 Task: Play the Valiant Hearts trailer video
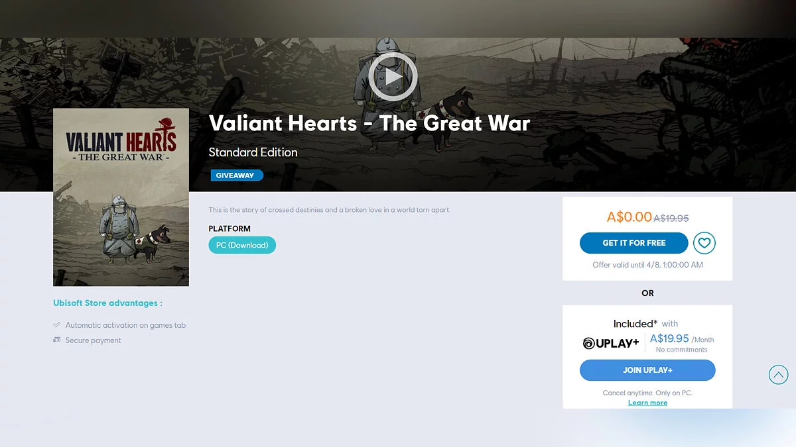pos(393,77)
